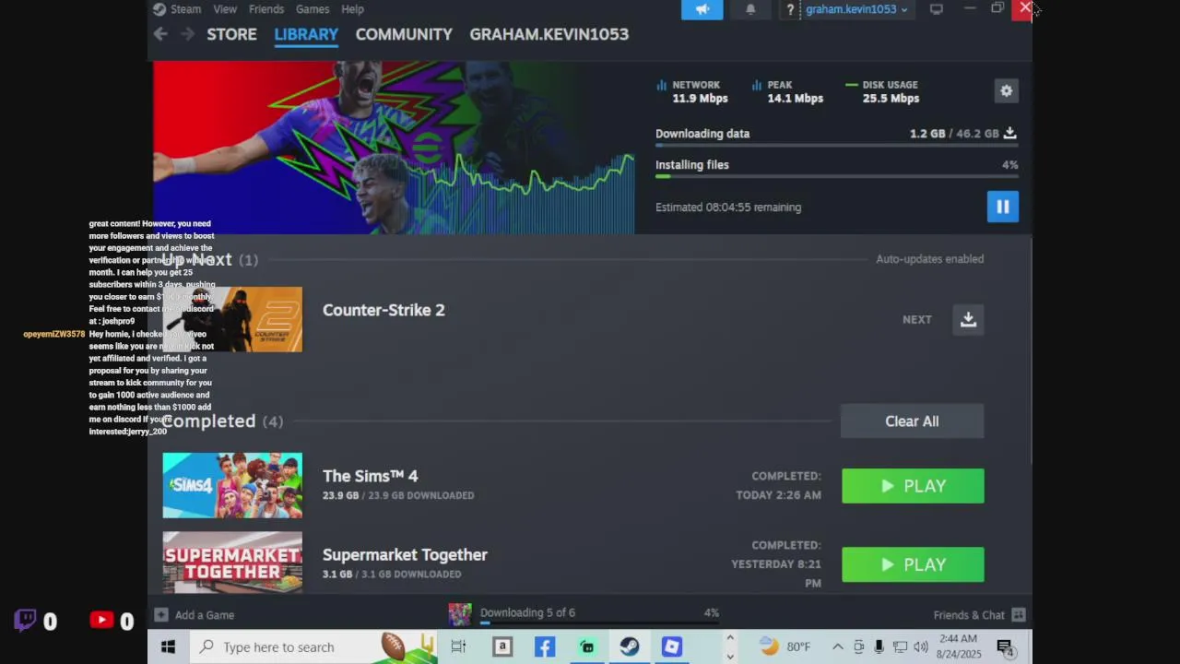Click the back navigation arrow
The image size is (1180, 664).
[160, 34]
